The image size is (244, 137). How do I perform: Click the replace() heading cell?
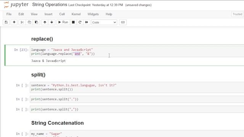[42, 39]
